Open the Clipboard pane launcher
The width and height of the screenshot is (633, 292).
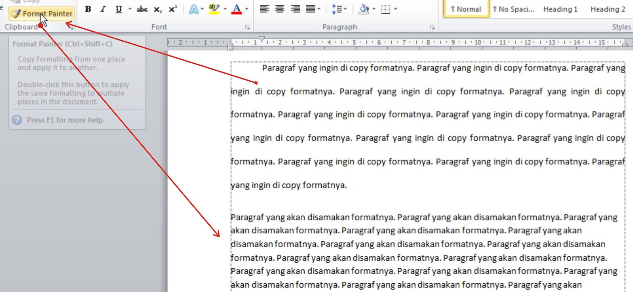[71, 27]
